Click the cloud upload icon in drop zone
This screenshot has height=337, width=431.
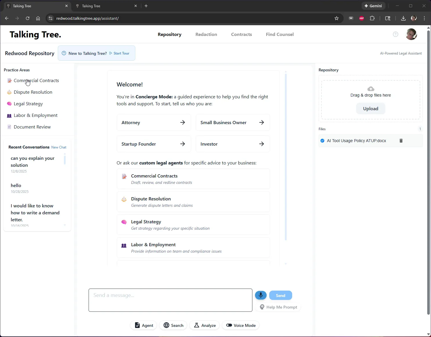pos(371,89)
